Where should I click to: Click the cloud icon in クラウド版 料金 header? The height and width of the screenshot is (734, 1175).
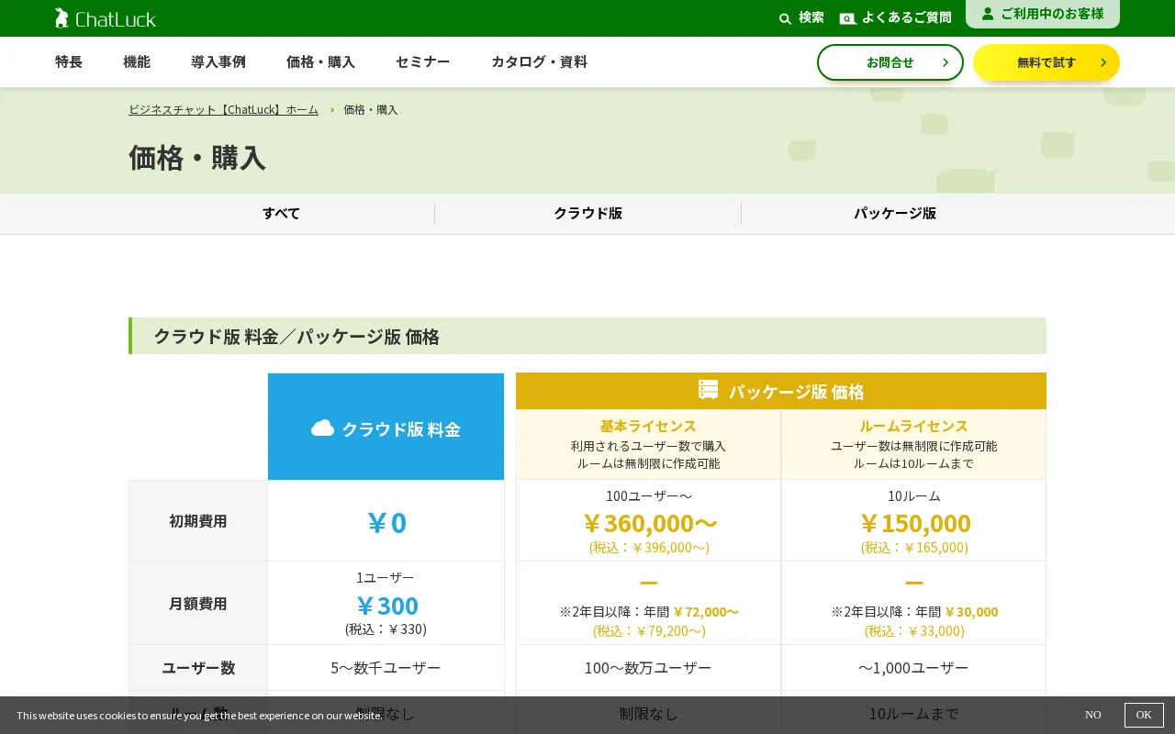coord(322,428)
